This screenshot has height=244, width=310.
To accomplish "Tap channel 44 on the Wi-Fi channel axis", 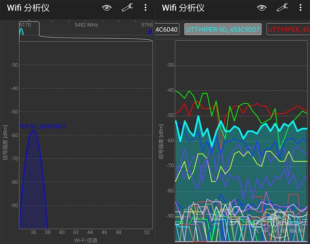I will pos(90,232).
